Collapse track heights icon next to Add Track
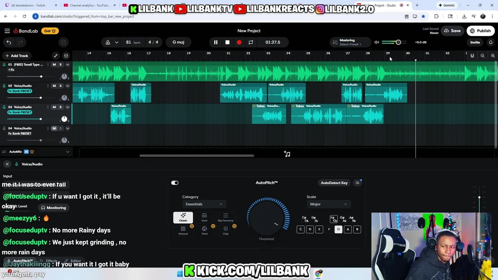This screenshot has height=280, width=498. coord(66,56)
